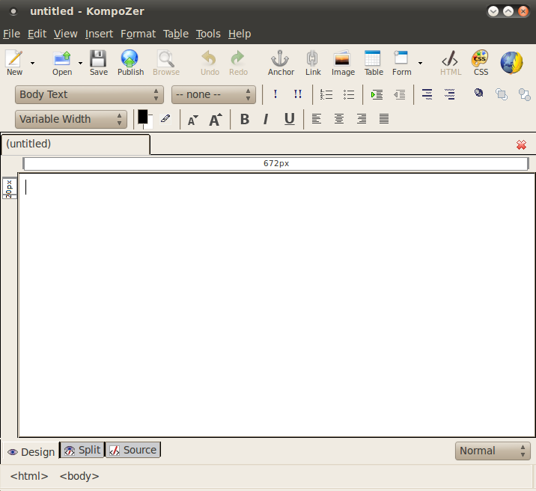Open the Format menu
Viewport: 536px width, 491px height.
pyautogui.click(x=138, y=34)
